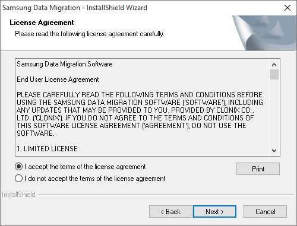297x226 pixels.
Task: Click the scrollbar down arrow
Action: (274, 151)
